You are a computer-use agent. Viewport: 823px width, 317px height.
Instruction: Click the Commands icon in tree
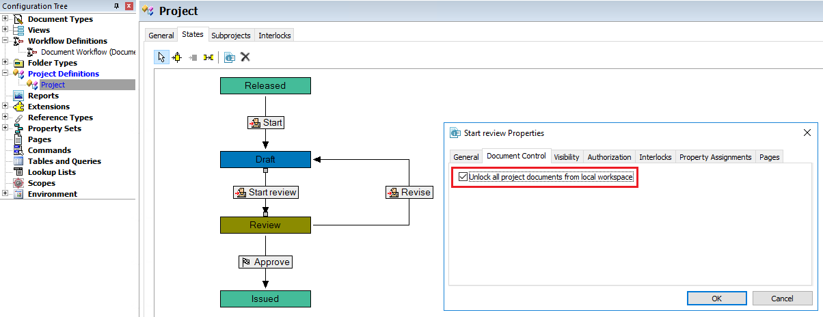coord(18,150)
